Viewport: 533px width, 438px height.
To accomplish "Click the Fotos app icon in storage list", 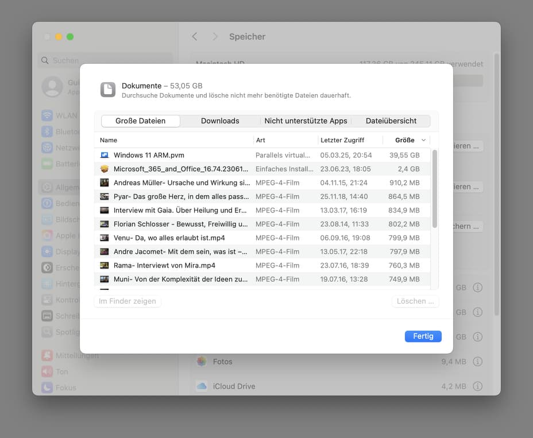I will point(202,362).
